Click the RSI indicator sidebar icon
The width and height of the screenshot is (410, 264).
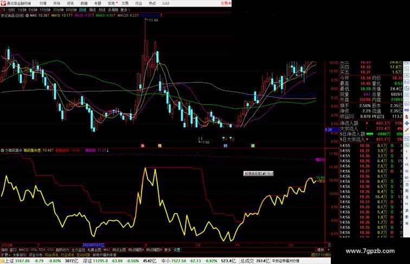coord(407,111)
